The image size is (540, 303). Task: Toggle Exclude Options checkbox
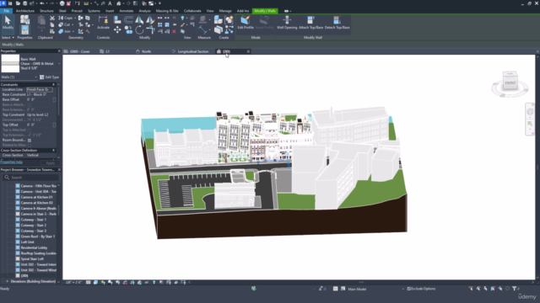[408, 289]
